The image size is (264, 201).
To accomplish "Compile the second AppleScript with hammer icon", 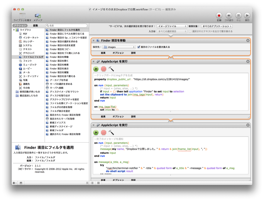I will click(111, 132).
